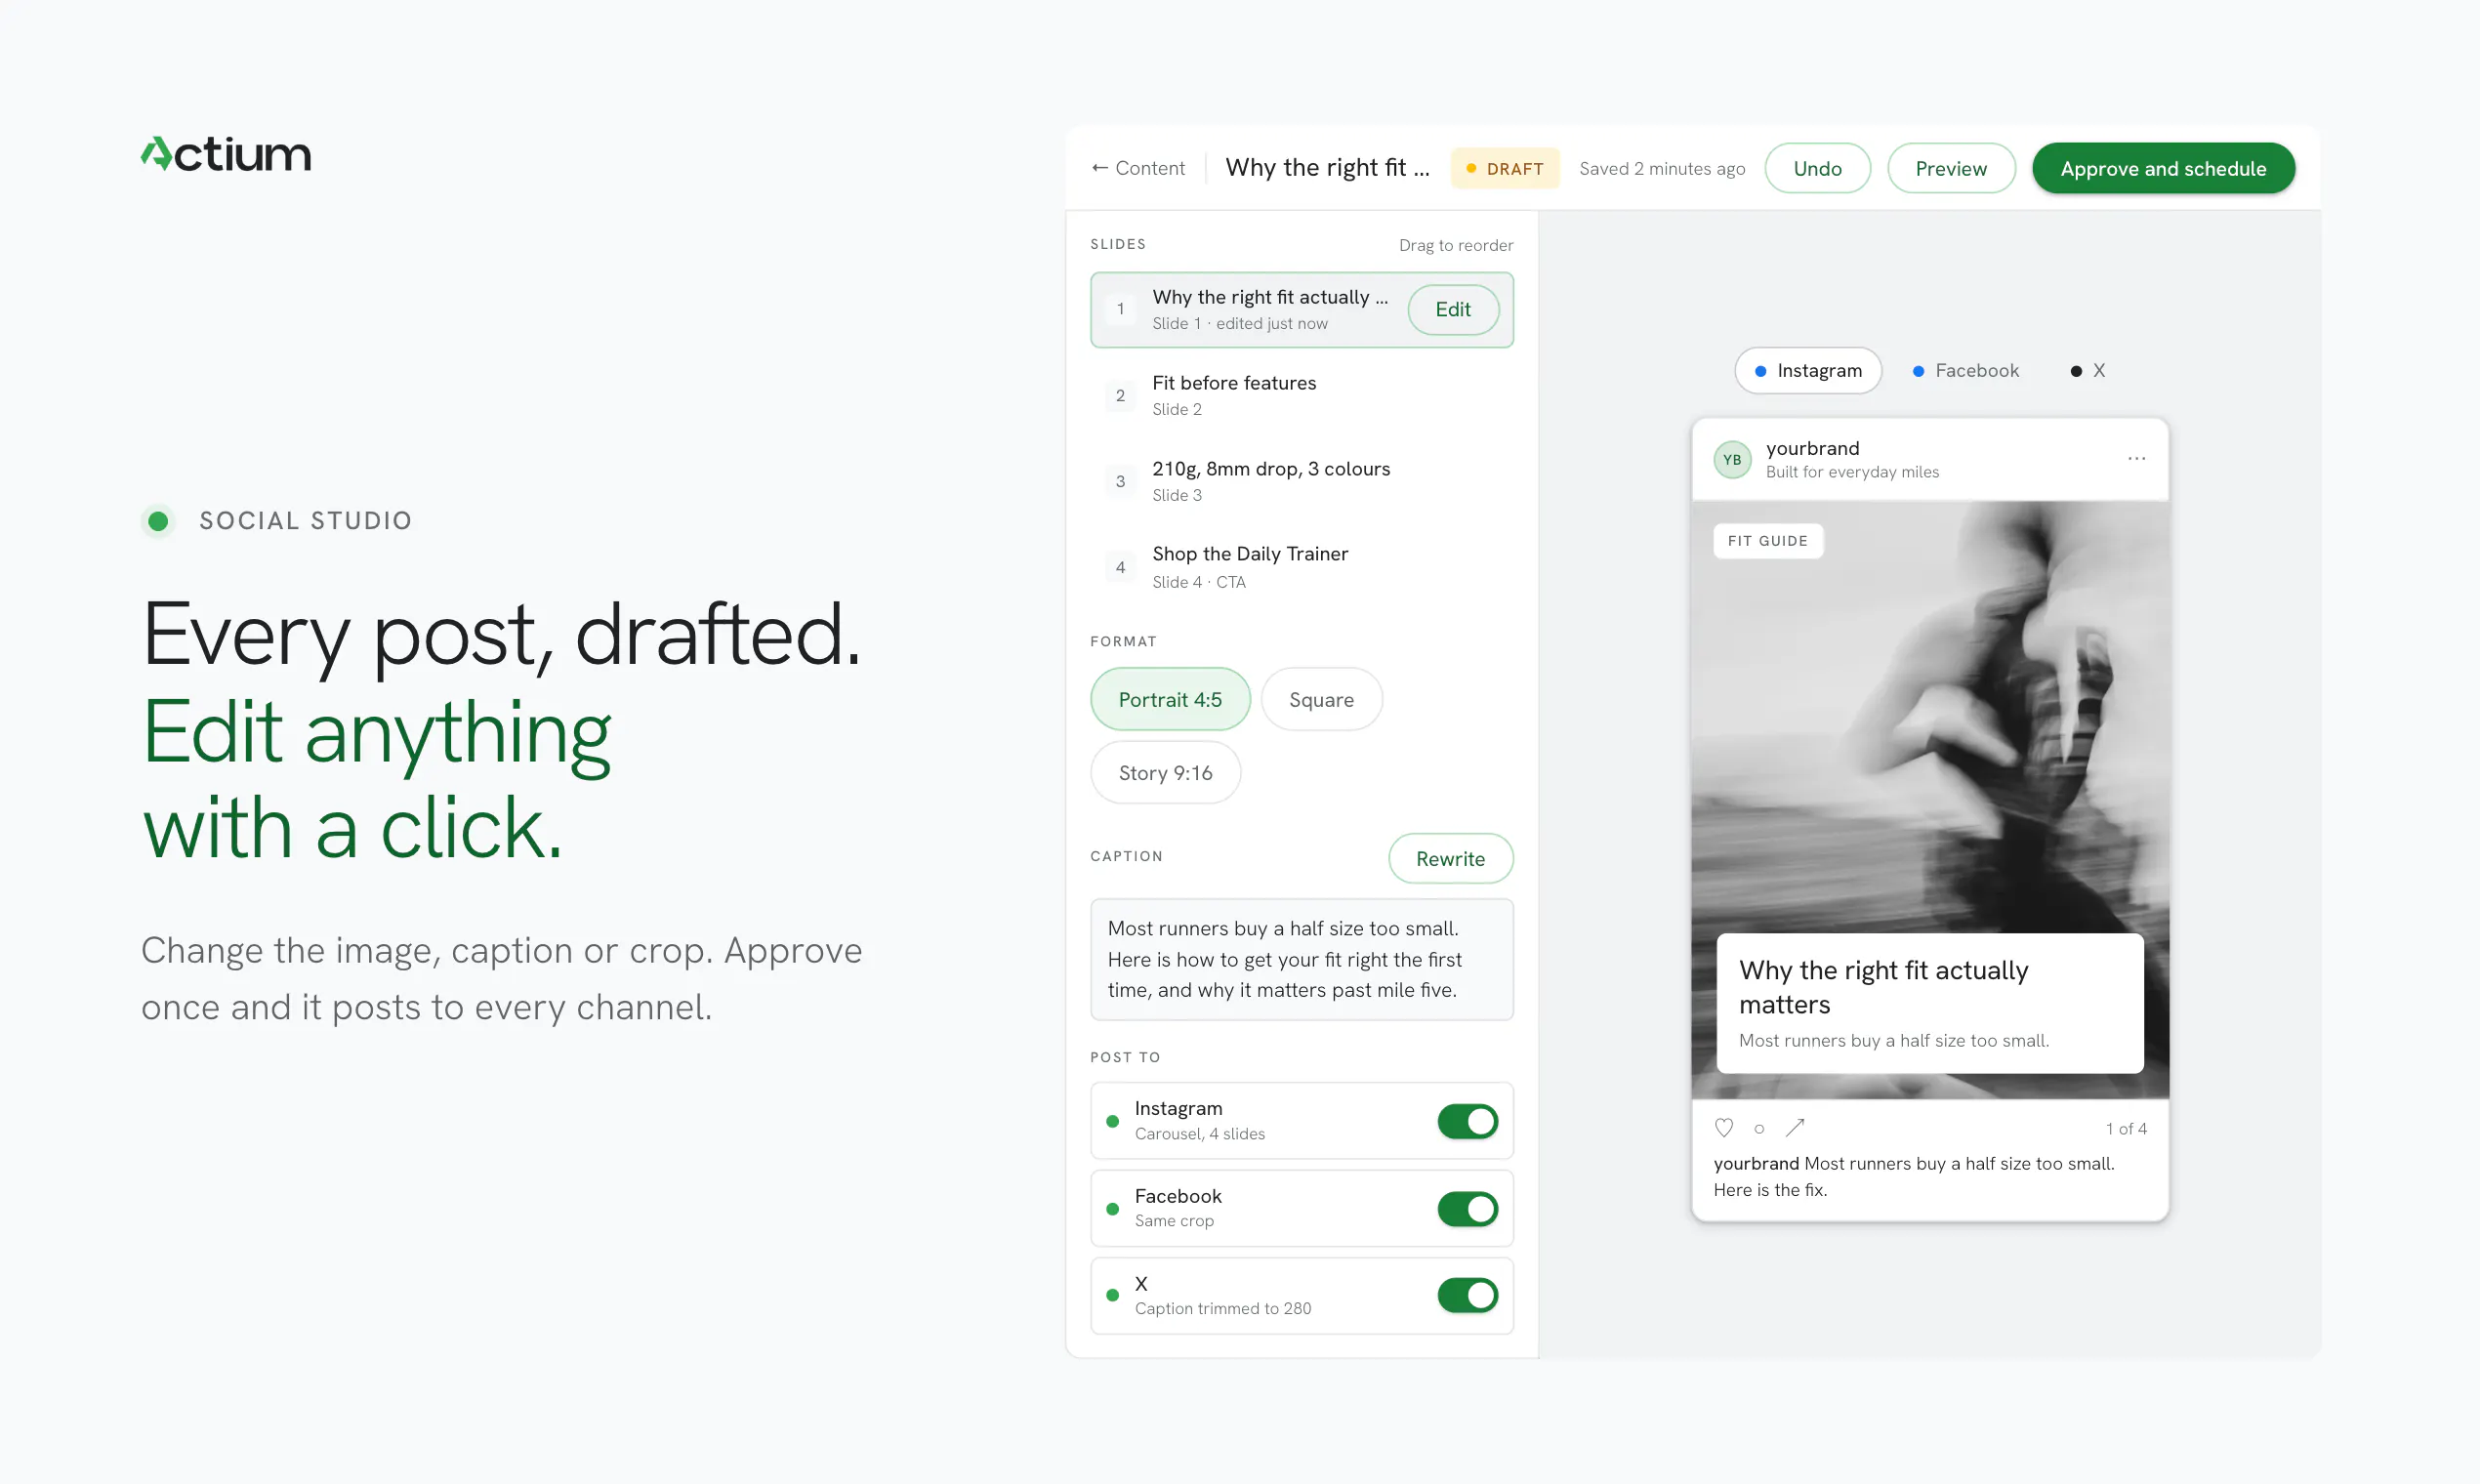Click 'Drag to reorder' hint
Viewport: 2480px width, 1484px height.
click(x=1455, y=245)
